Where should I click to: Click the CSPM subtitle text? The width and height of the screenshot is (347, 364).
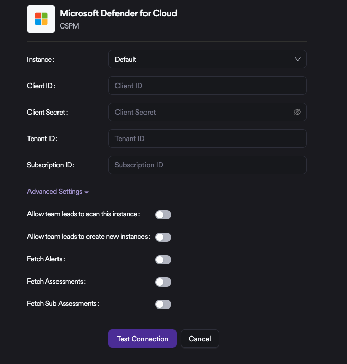(x=69, y=26)
